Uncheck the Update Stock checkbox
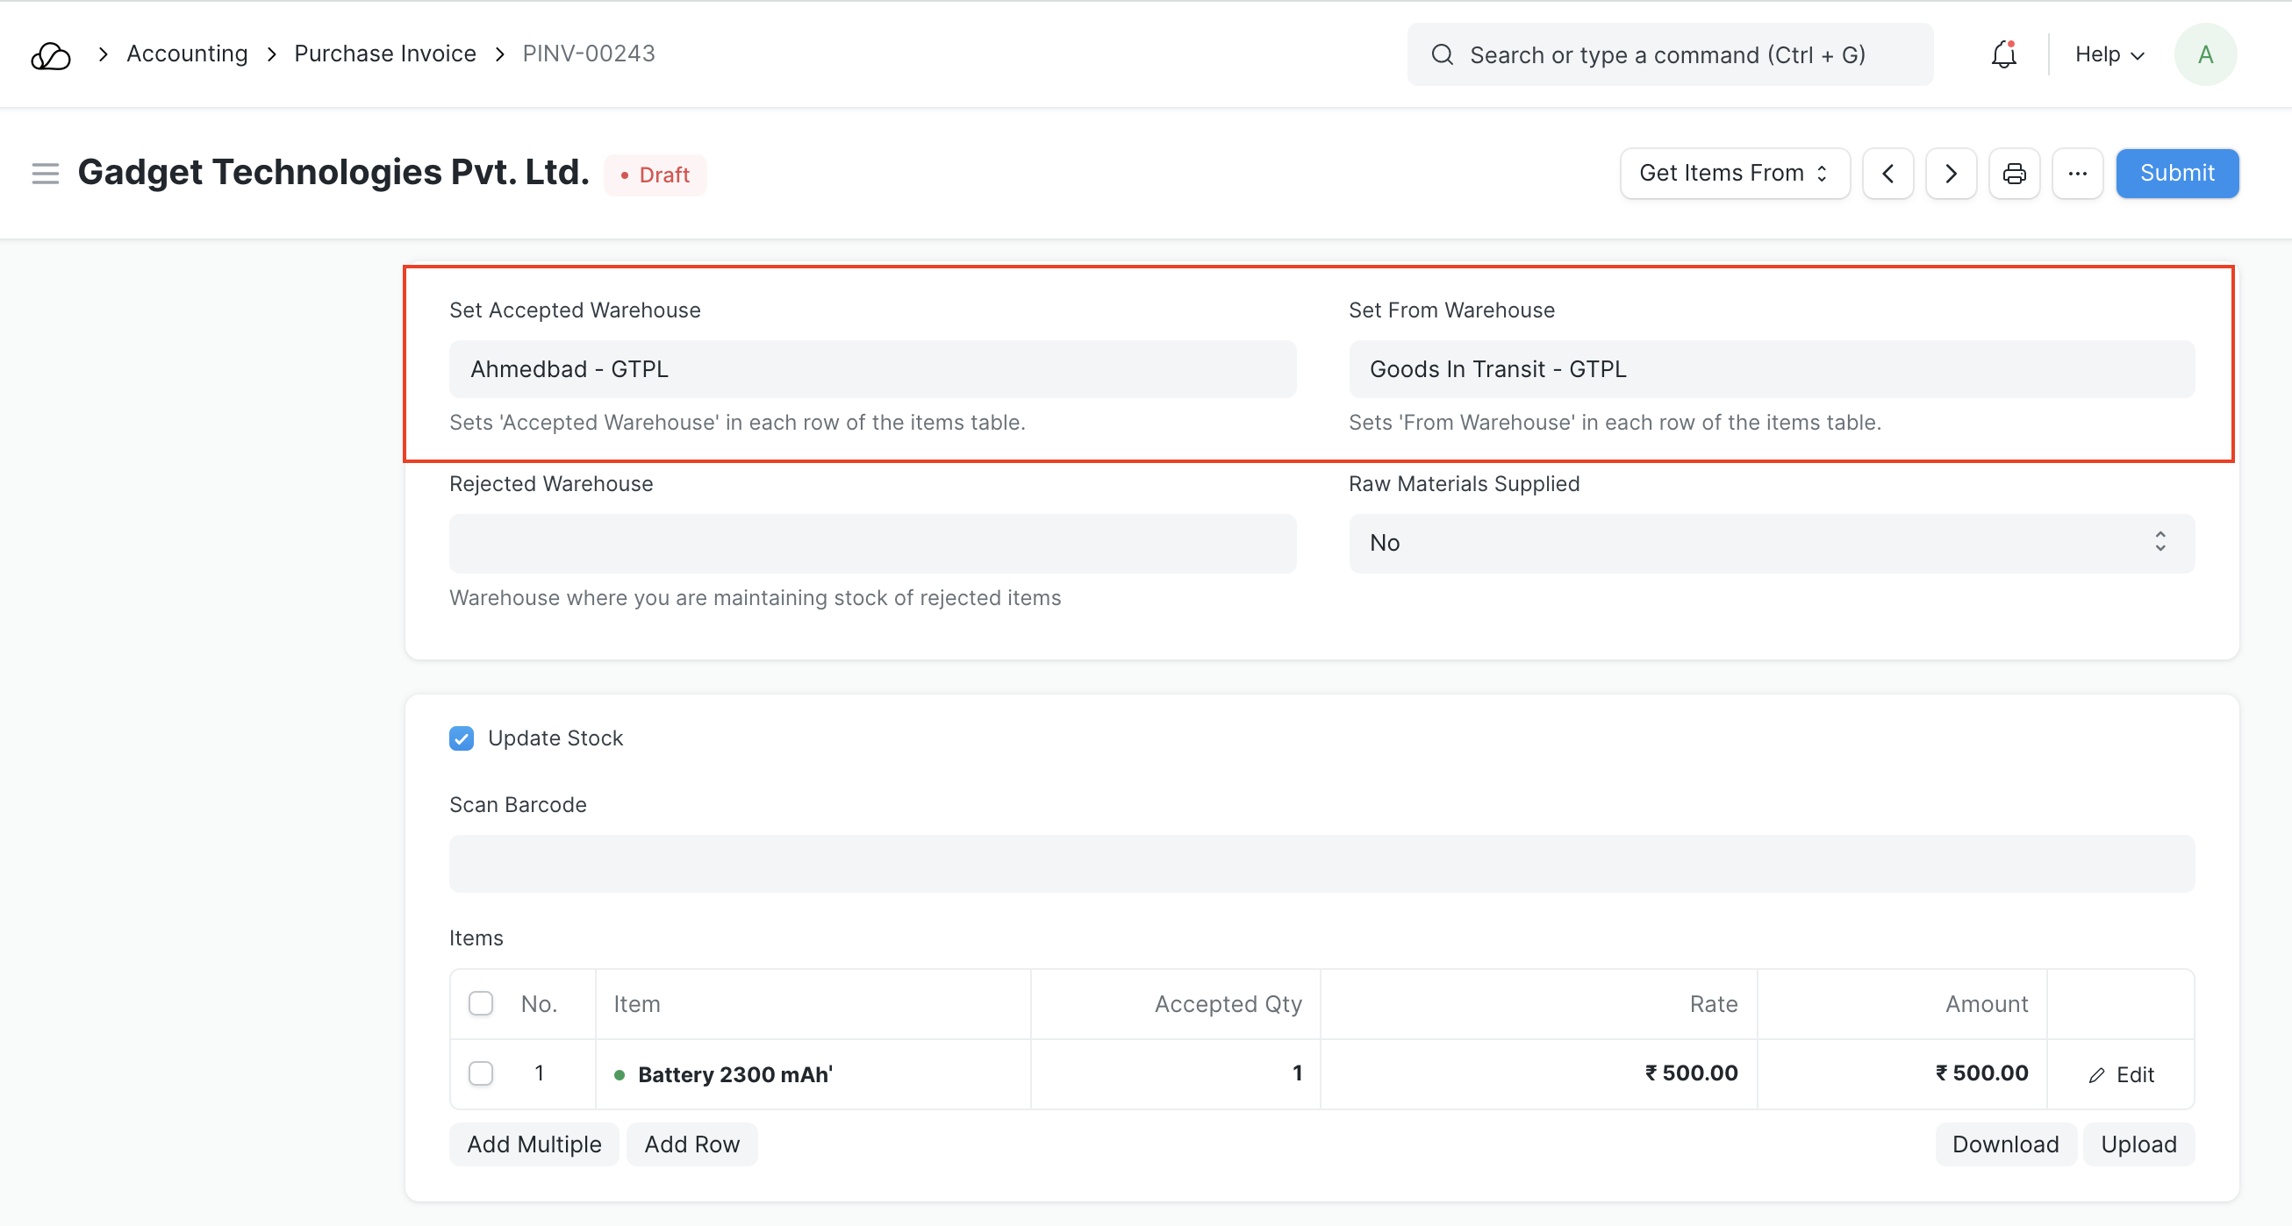 coord(461,738)
